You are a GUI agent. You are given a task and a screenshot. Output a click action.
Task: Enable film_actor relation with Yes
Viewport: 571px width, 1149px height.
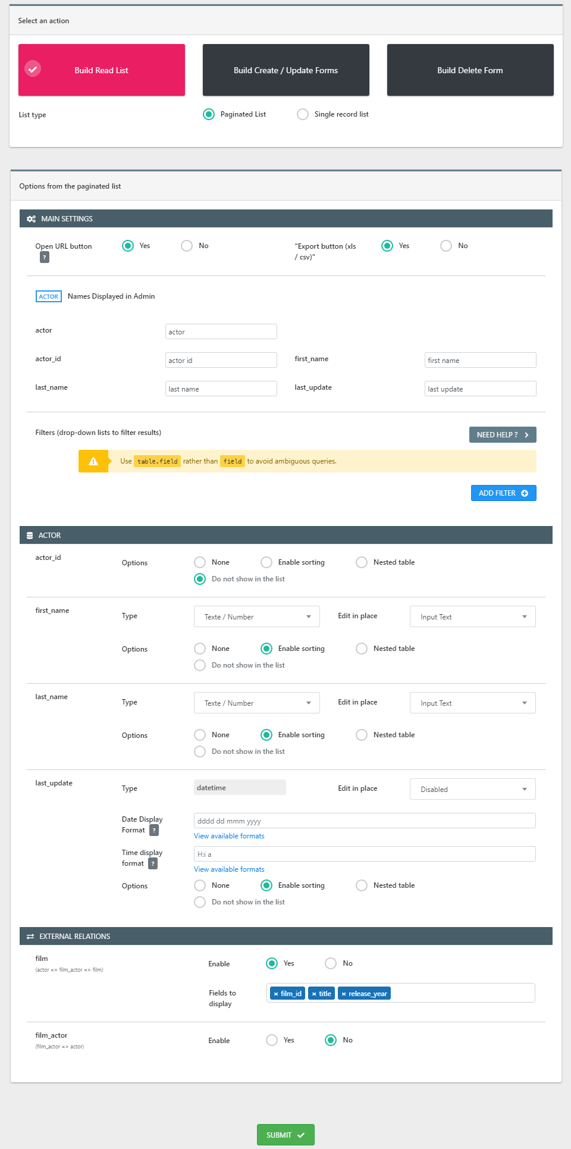(272, 1040)
